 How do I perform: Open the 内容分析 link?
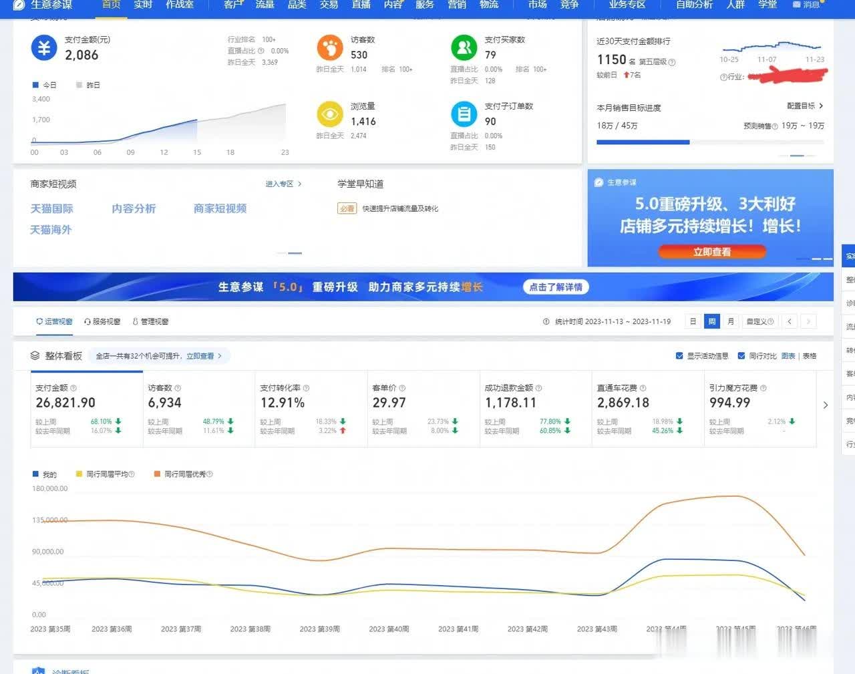tap(134, 209)
